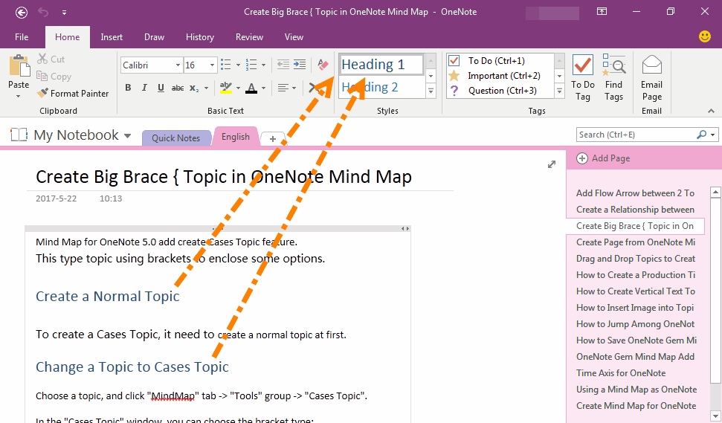
Task: Switch to the Draw tab
Action: point(154,37)
